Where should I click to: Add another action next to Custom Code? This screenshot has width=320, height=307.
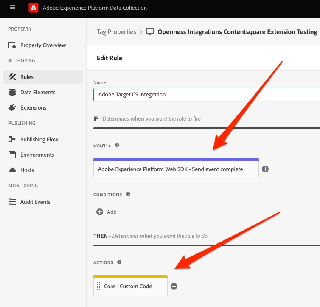pyautogui.click(x=174, y=286)
